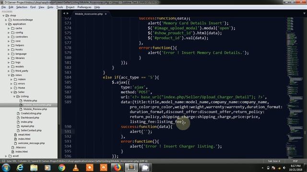Expand the asset folder

pos(6,156)
